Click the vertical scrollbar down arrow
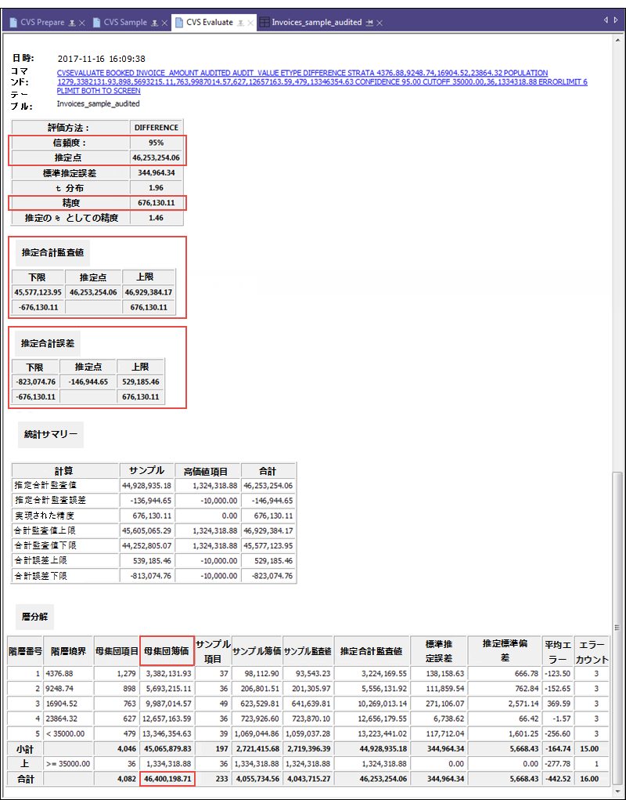Screen dimensions: 626x800 (x=620, y=793)
